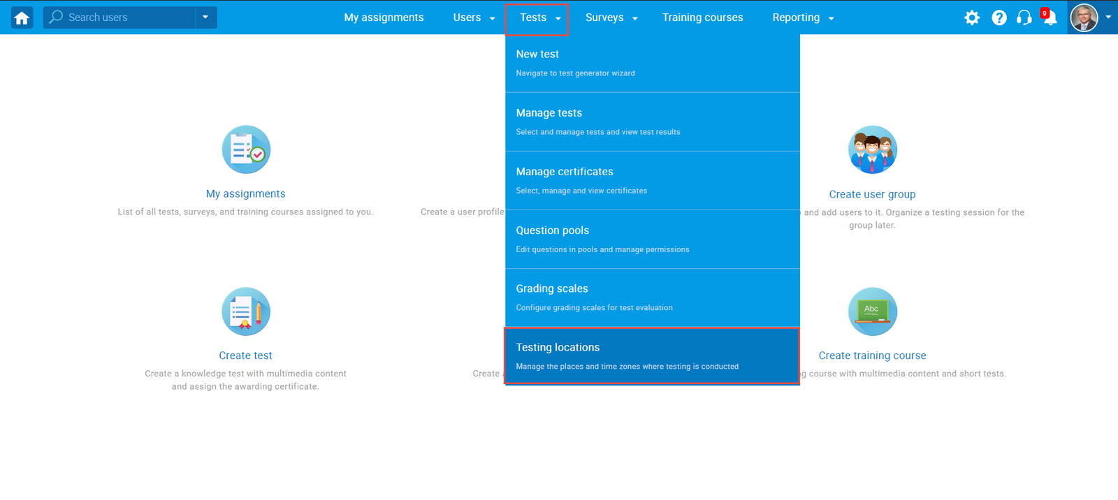This screenshot has height=500, width=1118.
Task: Select Testing locations from Tests menu
Action: pos(651,355)
